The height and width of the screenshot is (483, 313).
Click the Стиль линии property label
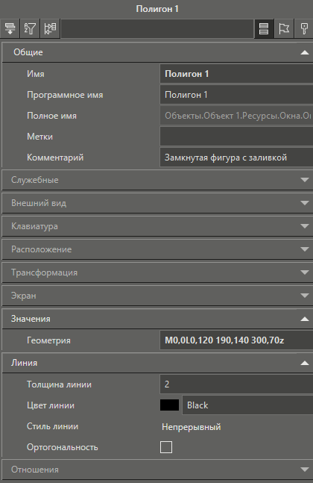[53, 426]
